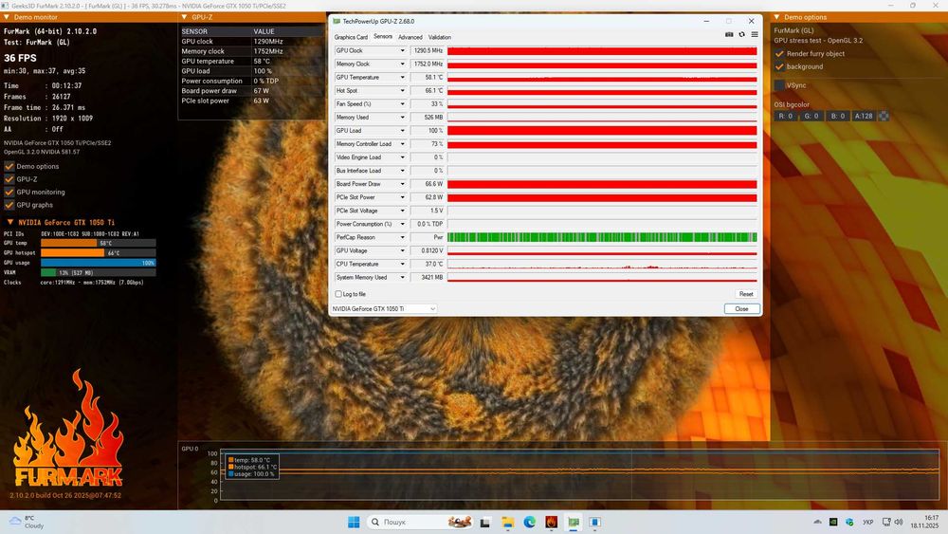
Task: Open the PerfCap Reason sensor dropdown
Action: point(403,237)
